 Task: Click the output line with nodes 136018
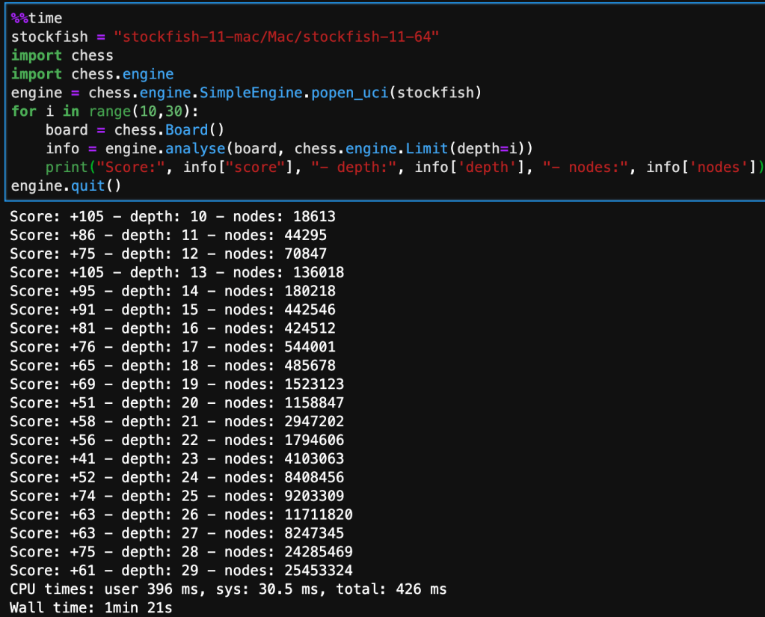(x=176, y=272)
